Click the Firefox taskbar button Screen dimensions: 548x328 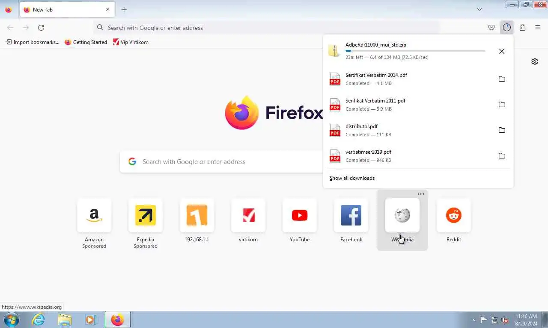(118, 319)
